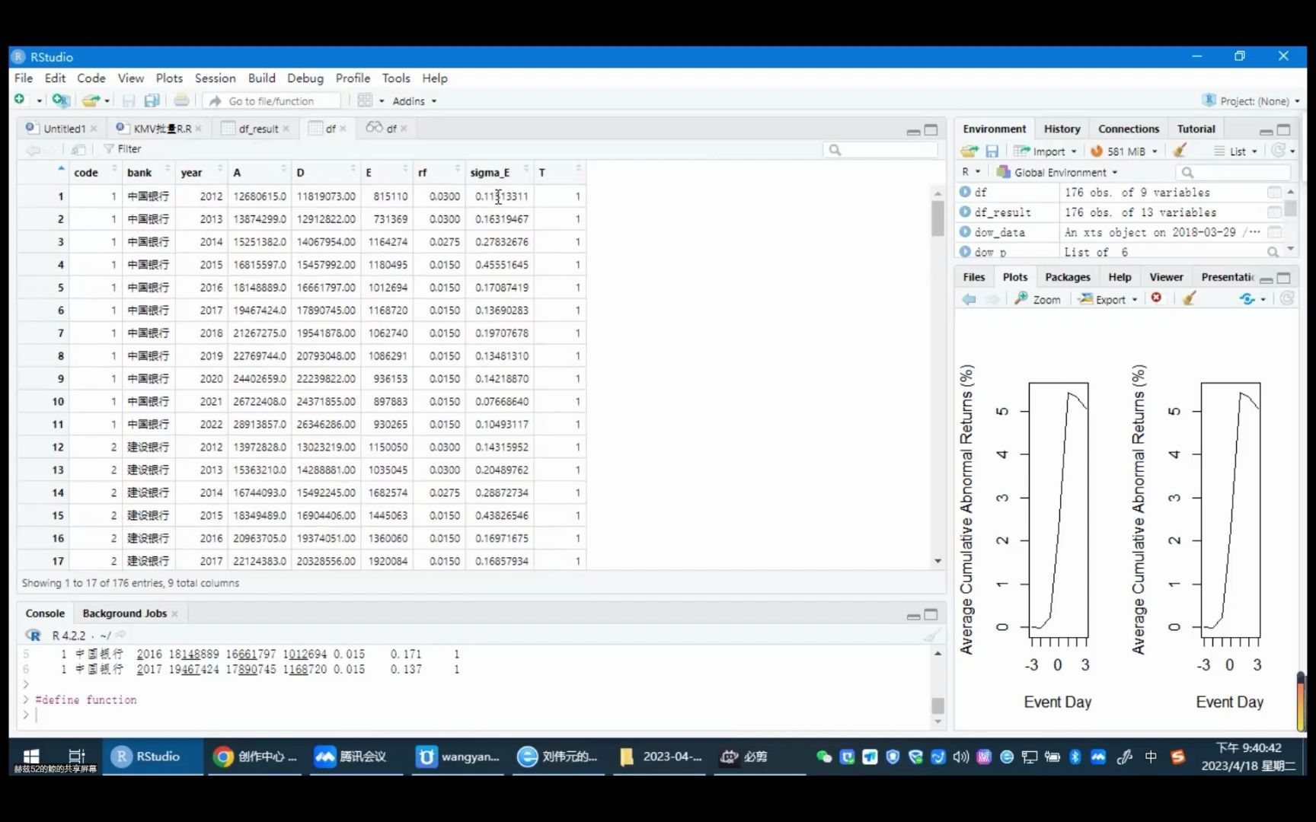The image size is (1316, 822).
Task: Remove current plot with red X icon
Action: click(1156, 298)
